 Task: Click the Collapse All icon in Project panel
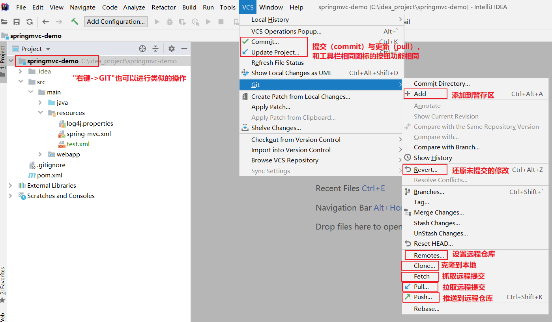pos(155,49)
